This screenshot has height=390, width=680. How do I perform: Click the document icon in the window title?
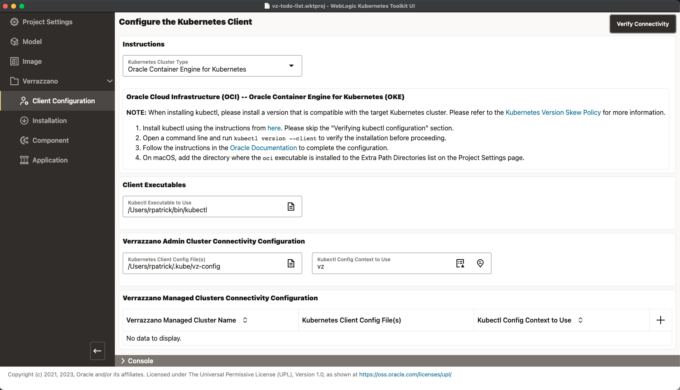coord(267,6)
